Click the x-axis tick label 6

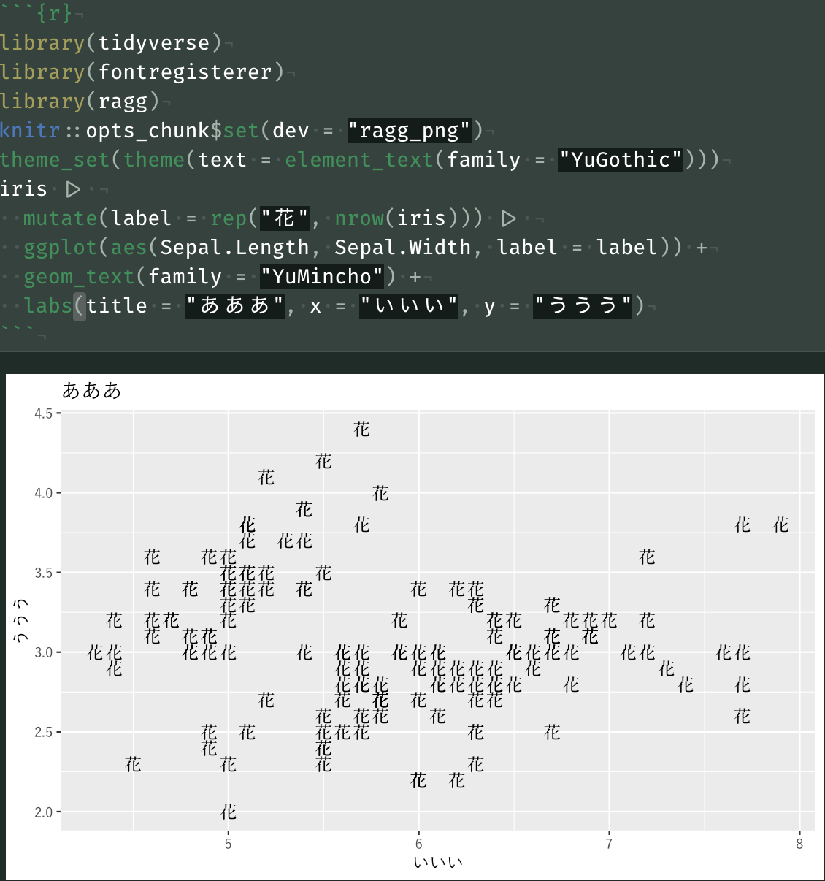click(x=419, y=844)
